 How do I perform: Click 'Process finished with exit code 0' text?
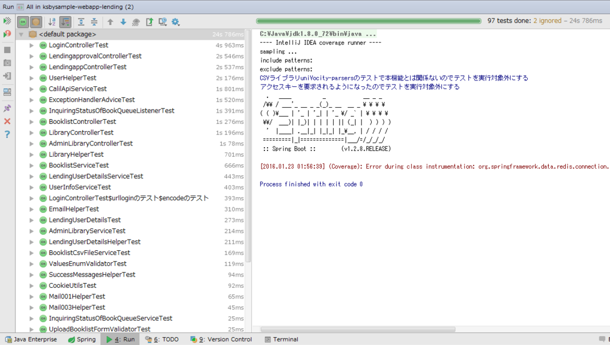pyautogui.click(x=311, y=184)
